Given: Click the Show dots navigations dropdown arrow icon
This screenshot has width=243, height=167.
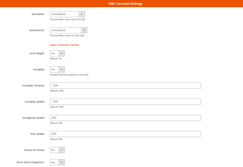Looking at the screenshot, I should point(62,162).
